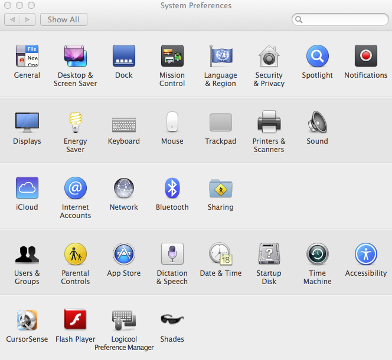Click the back navigation arrow
Image resolution: width=392 pixels, height=360 pixels.
12,19
